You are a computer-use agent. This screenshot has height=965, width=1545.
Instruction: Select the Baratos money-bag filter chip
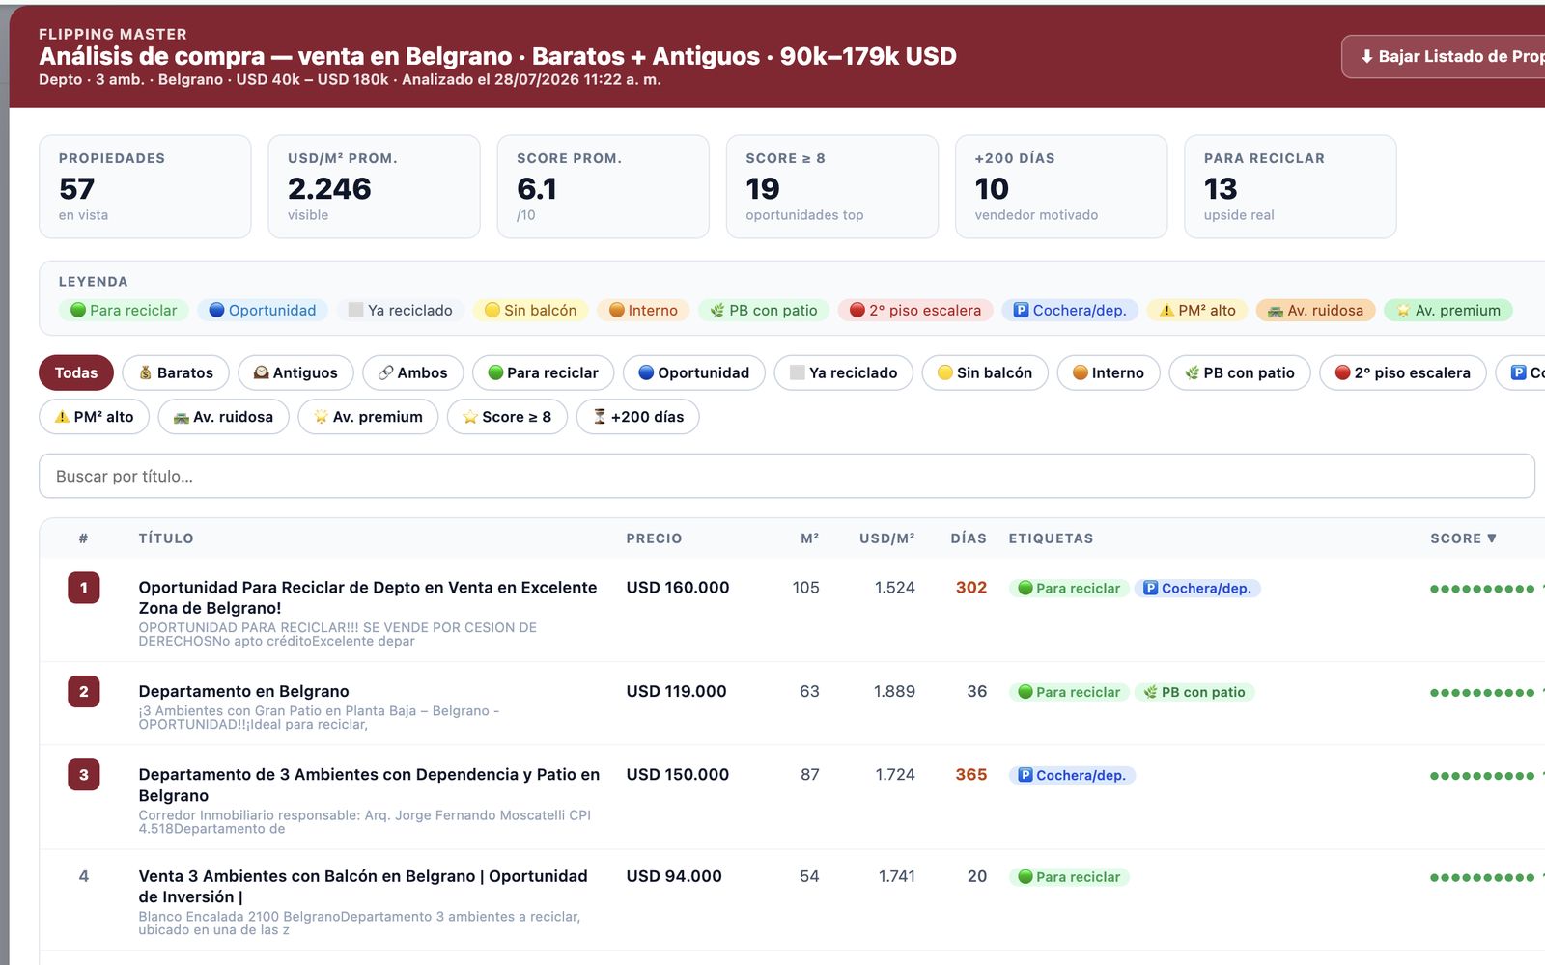pos(176,372)
